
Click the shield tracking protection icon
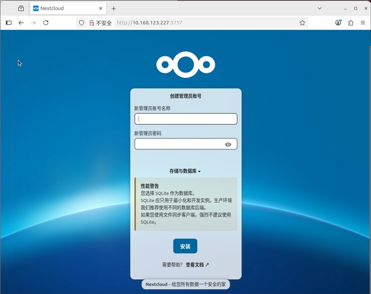pos(82,23)
